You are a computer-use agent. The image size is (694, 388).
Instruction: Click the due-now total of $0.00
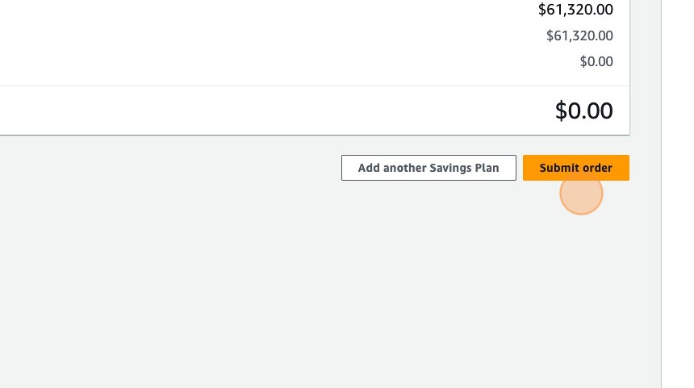click(583, 111)
